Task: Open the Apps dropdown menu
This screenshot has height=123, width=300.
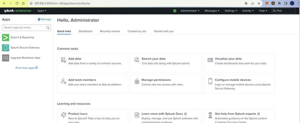Action: coord(42,11)
